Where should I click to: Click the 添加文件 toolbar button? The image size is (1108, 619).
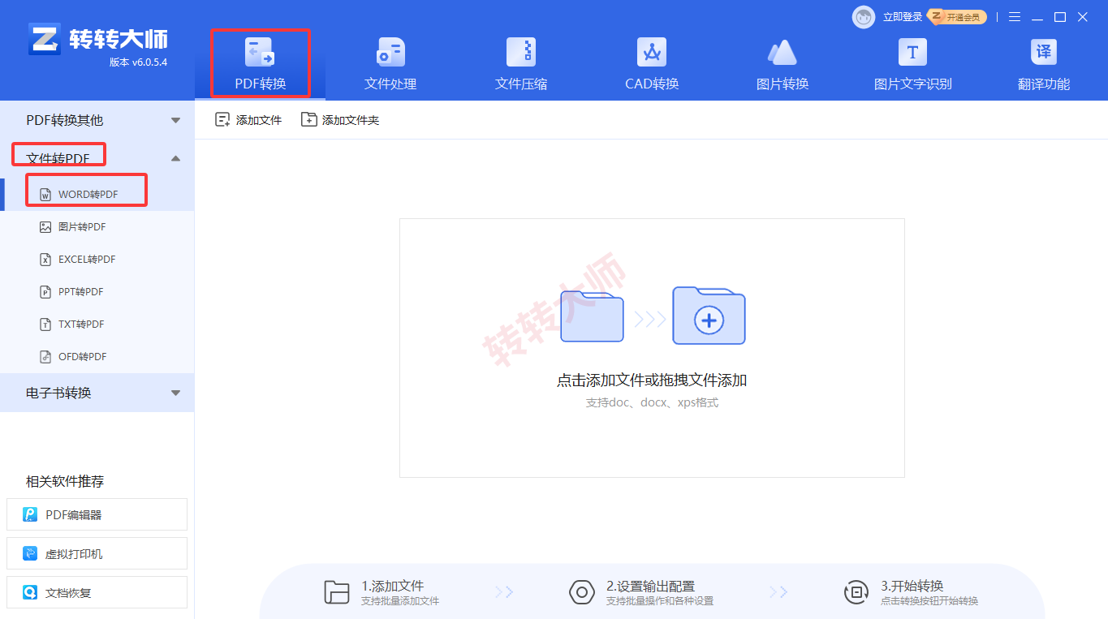click(248, 120)
